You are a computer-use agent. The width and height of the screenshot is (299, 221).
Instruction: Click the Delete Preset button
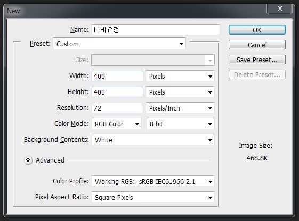pyautogui.click(x=257, y=75)
